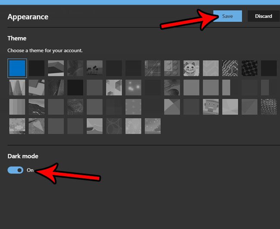Image resolution: width=280 pixels, height=229 pixels.
Task: Choose the vertical stripes theme
Action: 17,107
